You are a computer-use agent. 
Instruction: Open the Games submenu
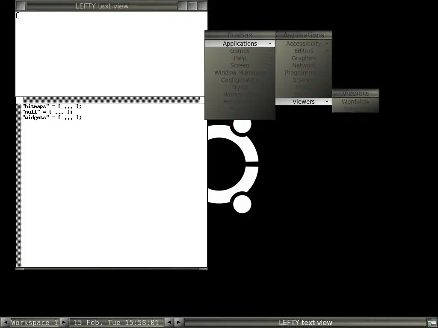pos(240,51)
